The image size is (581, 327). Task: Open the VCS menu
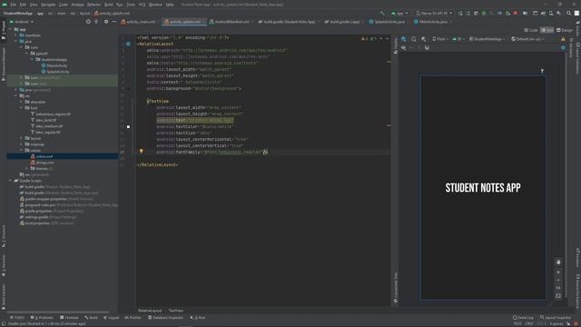pyautogui.click(x=142, y=5)
